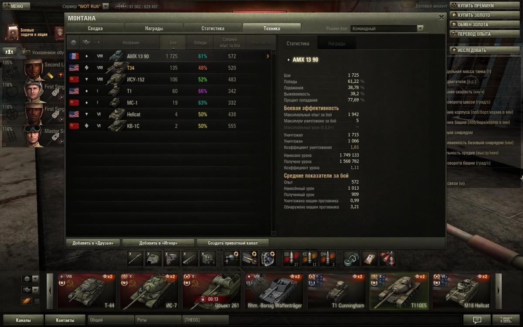Screen dimensions: 523x327
Task: Open the right-panel Награды sub-tab
Action: (x=336, y=44)
